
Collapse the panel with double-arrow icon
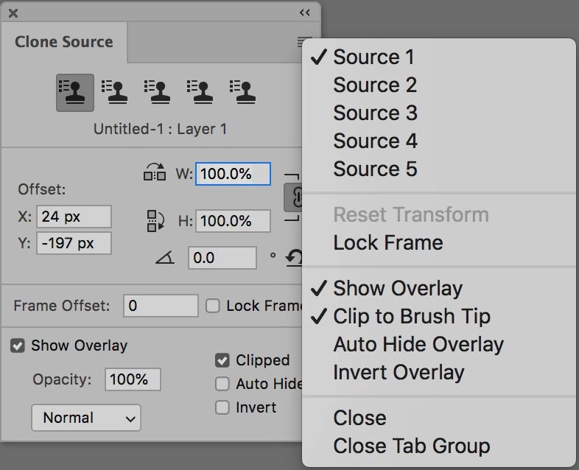point(305,13)
